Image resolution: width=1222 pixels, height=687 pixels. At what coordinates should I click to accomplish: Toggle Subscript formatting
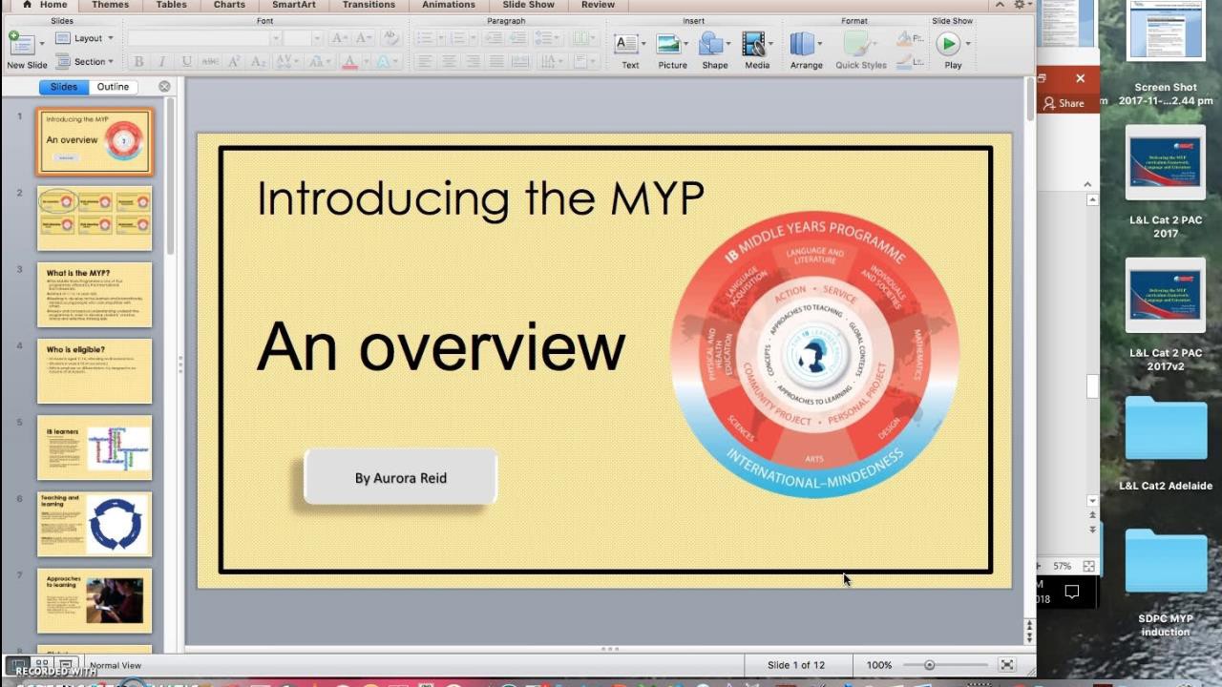(x=258, y=62)
